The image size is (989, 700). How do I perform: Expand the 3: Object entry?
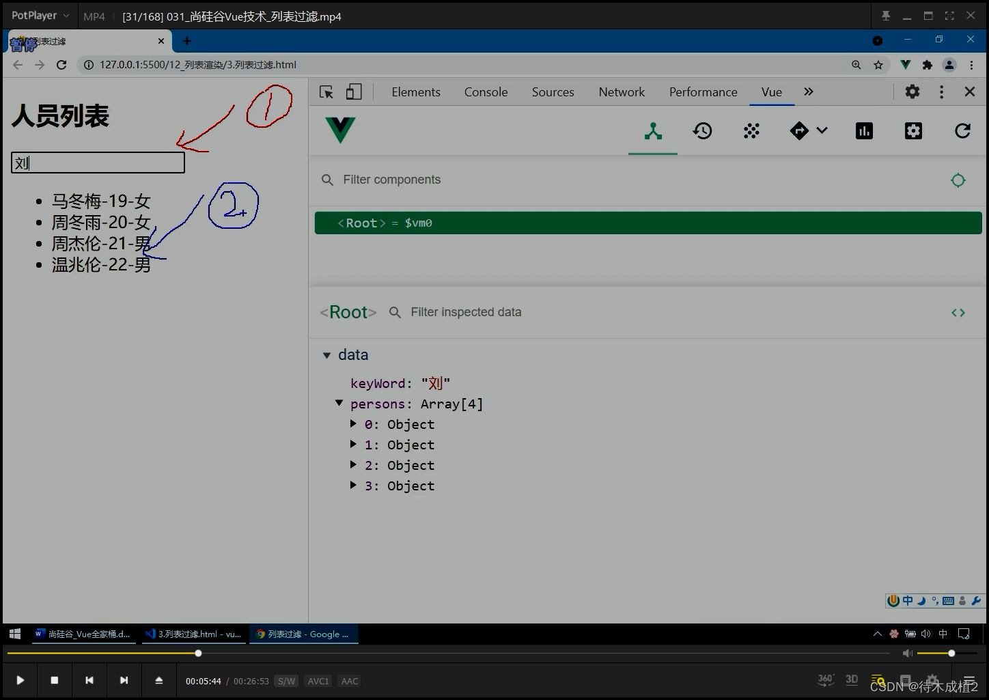pyautogui.click(x=353, y=485)
